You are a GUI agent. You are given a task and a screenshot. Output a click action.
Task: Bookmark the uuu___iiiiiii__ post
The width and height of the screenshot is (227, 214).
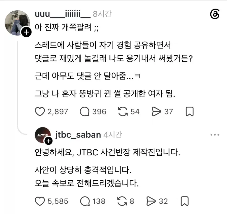click(189, 111)
